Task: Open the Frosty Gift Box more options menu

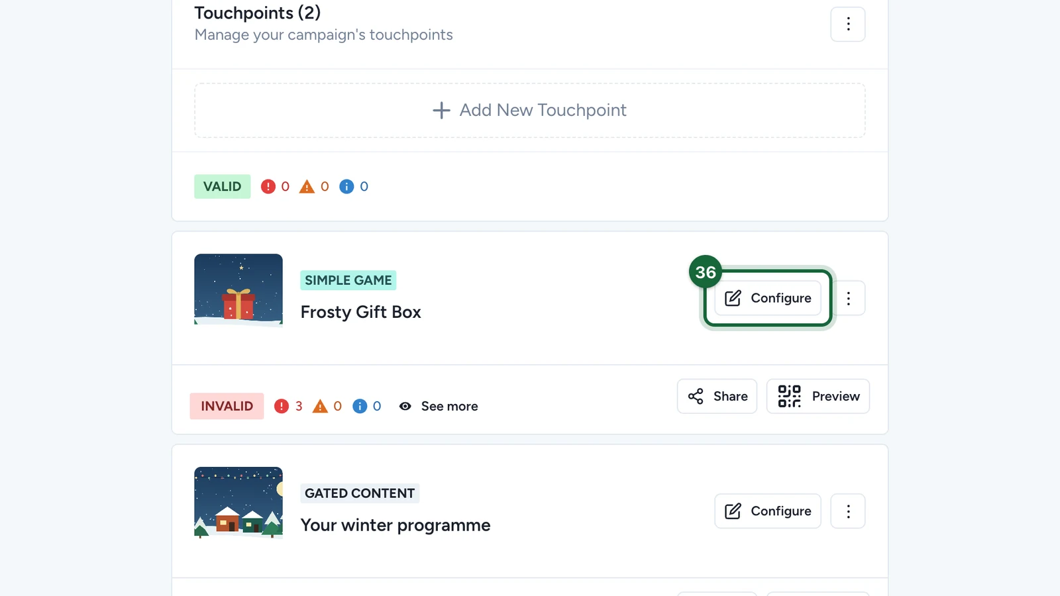Action: [849, 298]
